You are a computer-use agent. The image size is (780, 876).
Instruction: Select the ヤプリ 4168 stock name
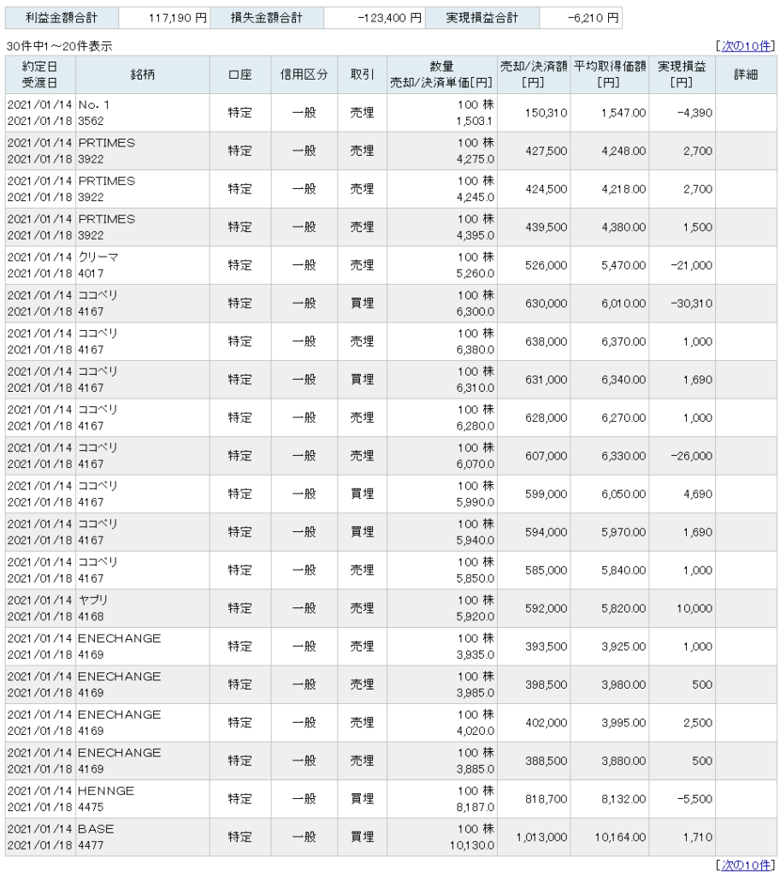tap(92, 608)
